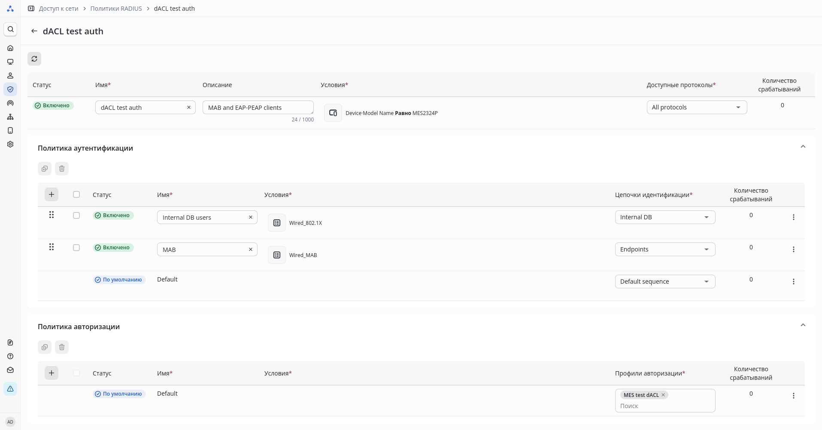Remove the MES test dACL profile tag
This screenshot has width=822, height=430.
pyautogui.click(x=663, y=395)
